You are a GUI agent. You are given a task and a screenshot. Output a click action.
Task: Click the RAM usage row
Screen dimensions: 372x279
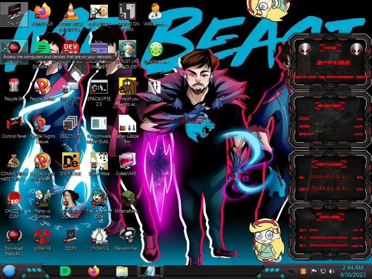[x=331, y=126]
